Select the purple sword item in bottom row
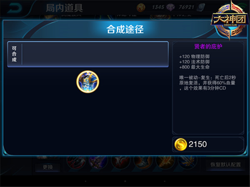The width and height of the screenshot is (250, 187). tap(98, 162)
